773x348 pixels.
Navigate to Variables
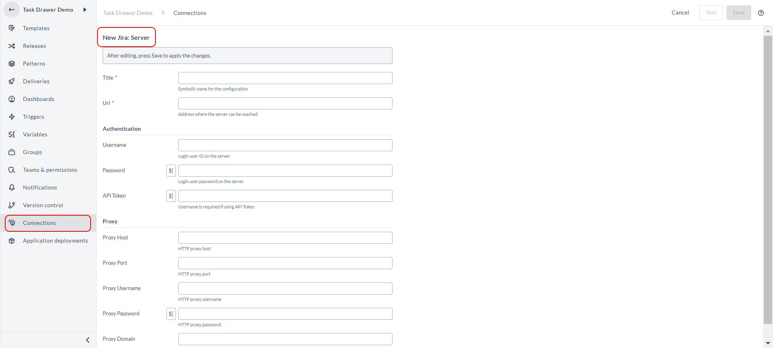point(48,134)
